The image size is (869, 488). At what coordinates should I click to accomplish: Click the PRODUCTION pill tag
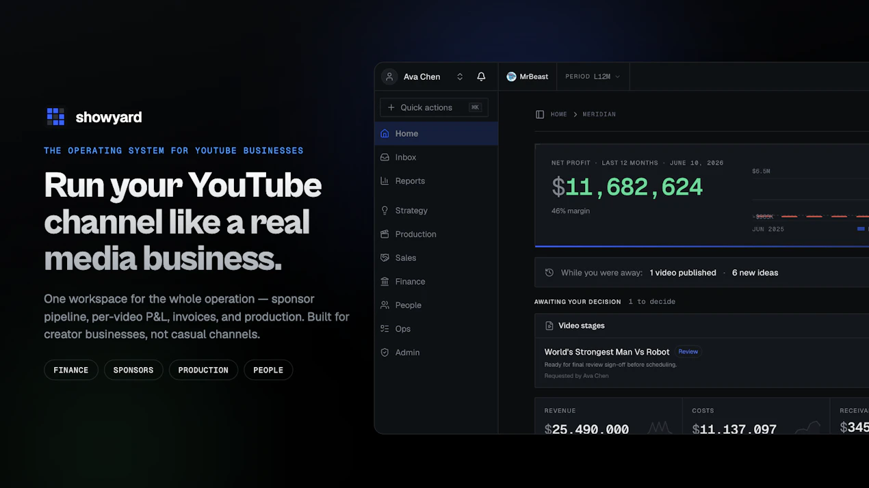tap(203, 370)
